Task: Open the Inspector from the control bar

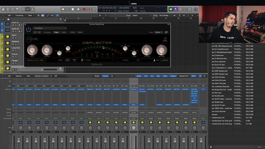Action: coord(8,9)
